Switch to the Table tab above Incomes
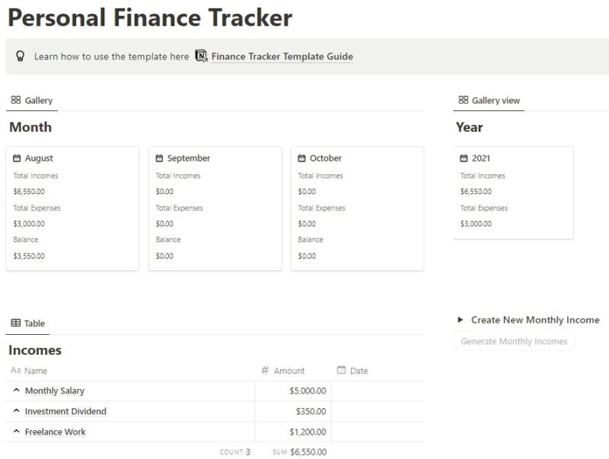Screen dimensions: 609x459 click(33, 323)
